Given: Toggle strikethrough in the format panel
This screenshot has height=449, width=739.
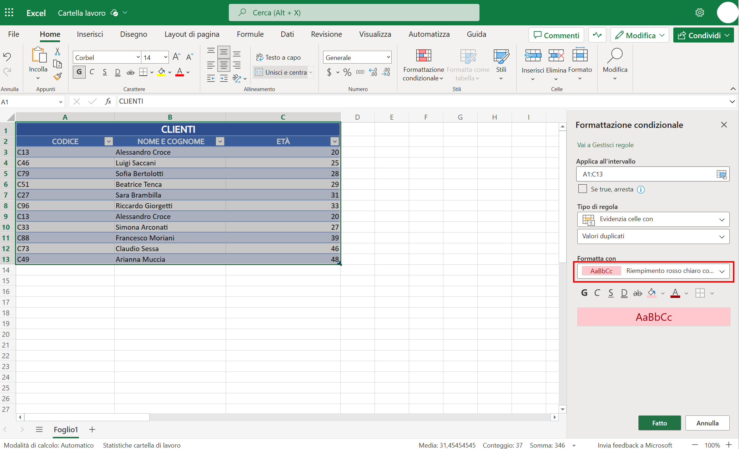Looking at the screenshot, I should click(638, 293).
